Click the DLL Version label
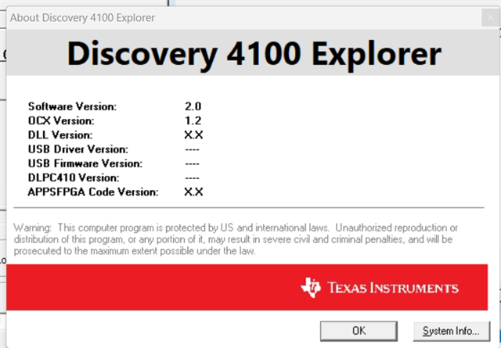This screenshot has width=501, height=348. click(60, 135)
